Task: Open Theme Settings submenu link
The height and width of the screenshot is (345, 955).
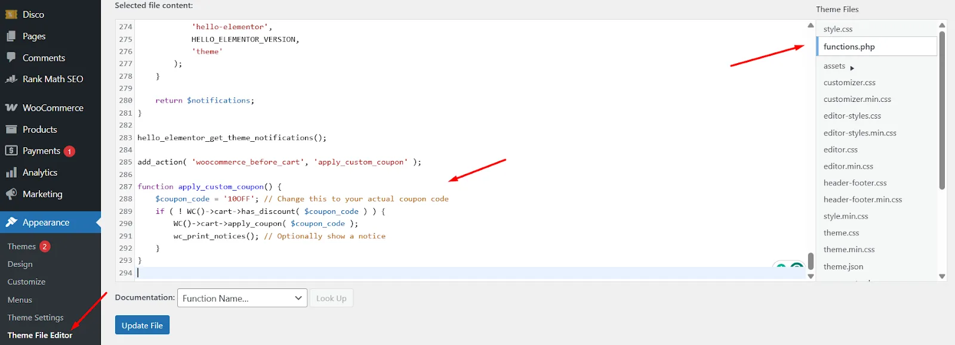Action: (x=35, y=318)
